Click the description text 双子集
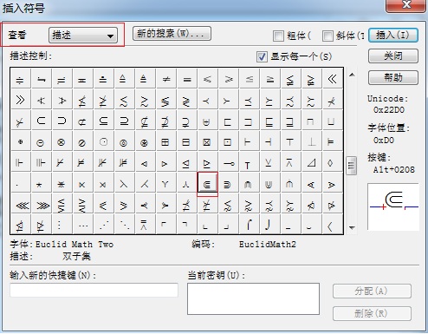Screen dimensions: 428x334 [76, 256]
